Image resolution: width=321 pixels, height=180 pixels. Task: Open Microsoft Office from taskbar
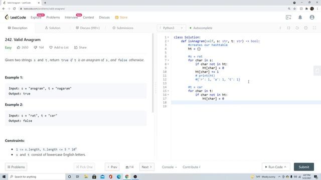point(110,176)
